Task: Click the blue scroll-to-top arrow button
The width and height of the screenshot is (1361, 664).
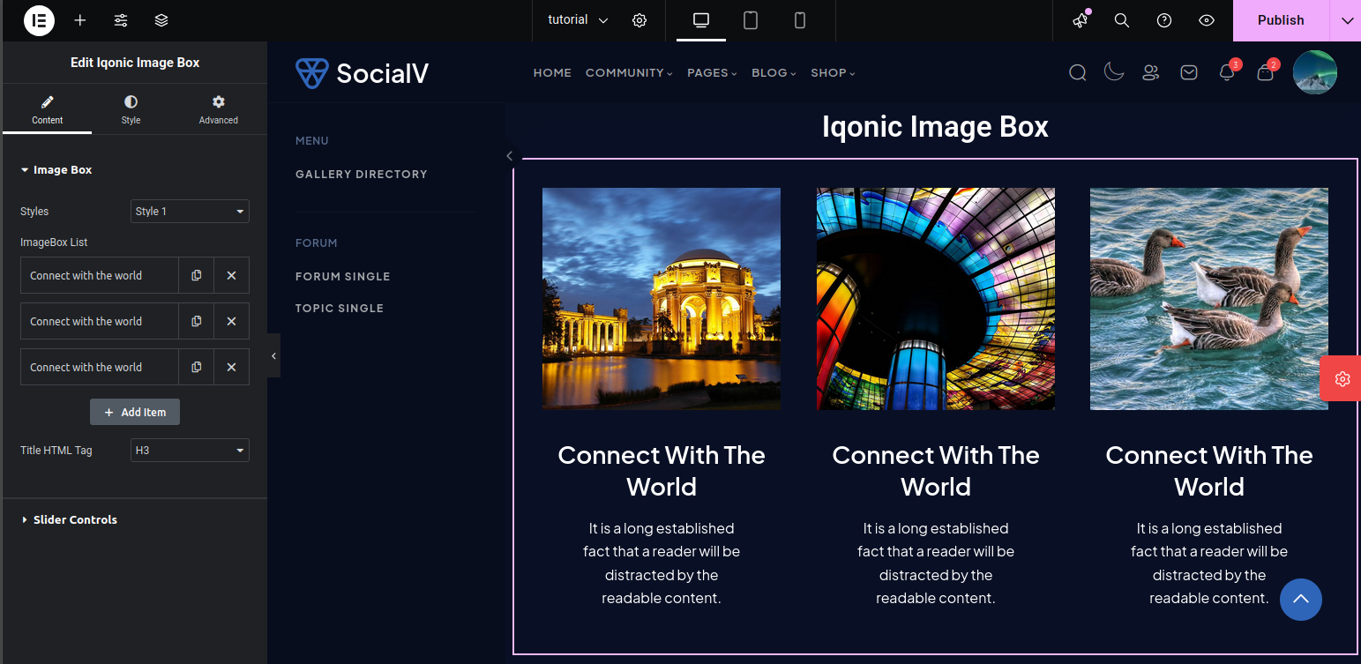Action: pyautogui.click(x=1301, y=600)
